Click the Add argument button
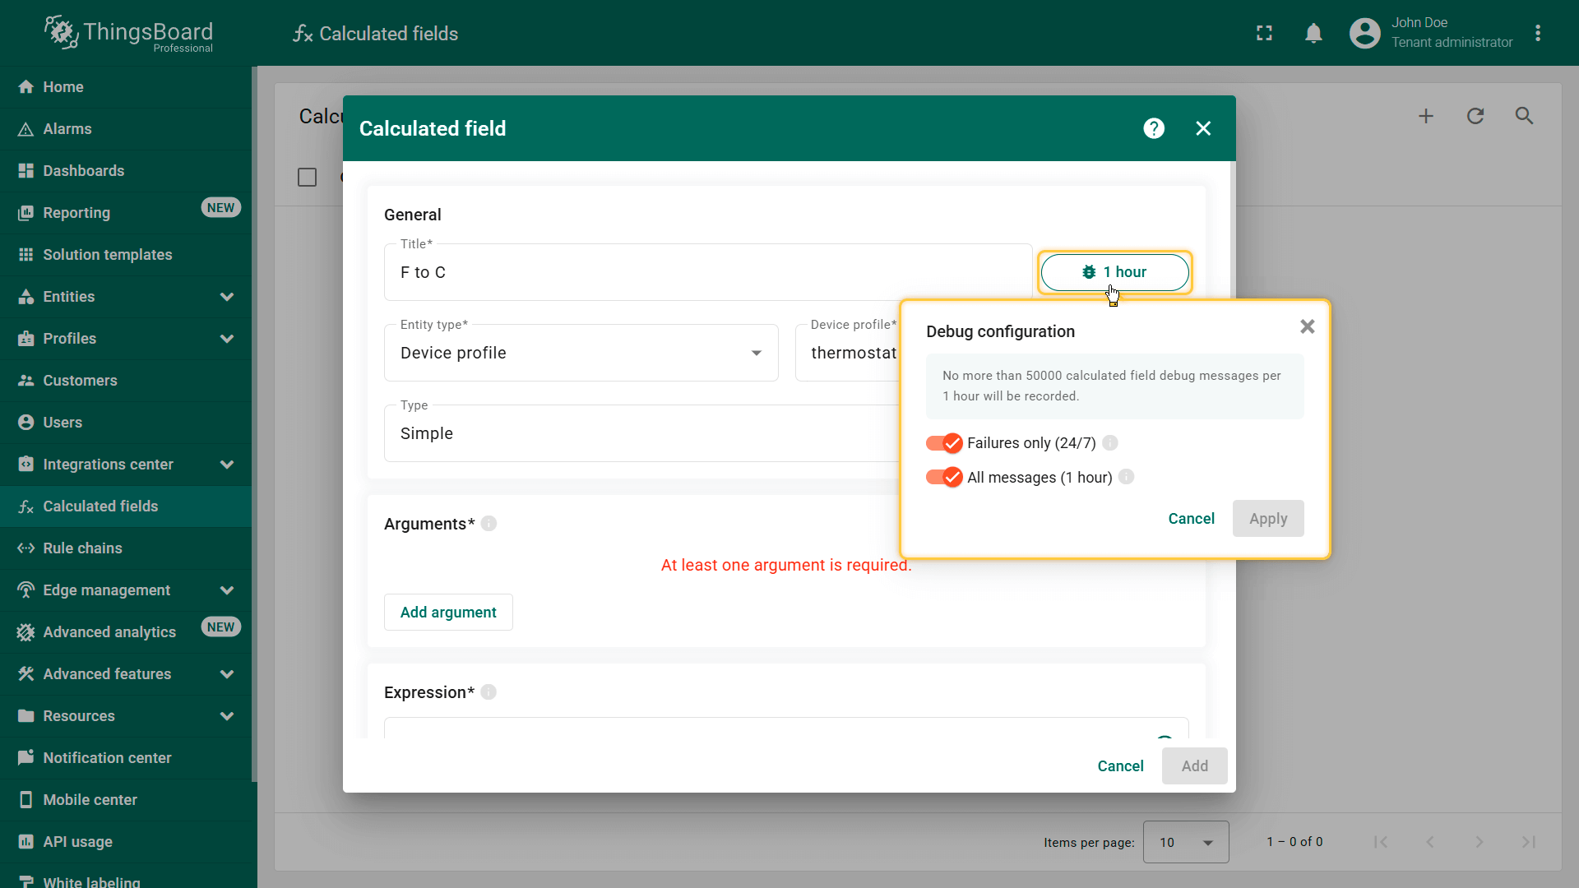 [448, 613]
